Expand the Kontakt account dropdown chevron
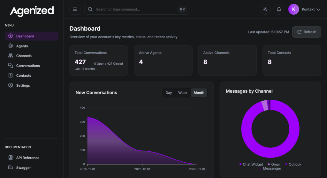 click(318, 10)
